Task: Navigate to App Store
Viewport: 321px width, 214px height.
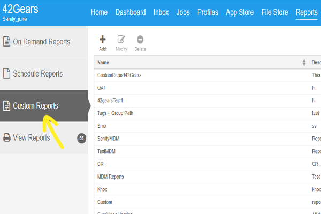Action: pos(240,12)
